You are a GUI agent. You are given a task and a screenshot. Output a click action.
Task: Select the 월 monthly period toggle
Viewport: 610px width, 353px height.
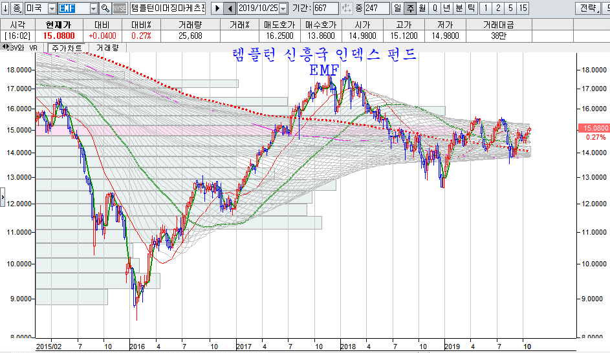[422, 8]
